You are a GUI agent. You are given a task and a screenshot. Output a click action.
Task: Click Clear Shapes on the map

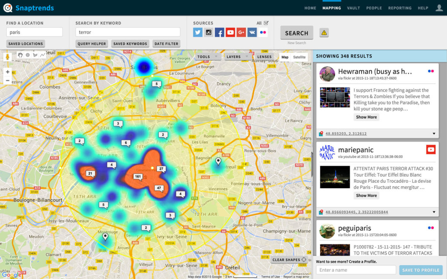(x=289, y=260)
